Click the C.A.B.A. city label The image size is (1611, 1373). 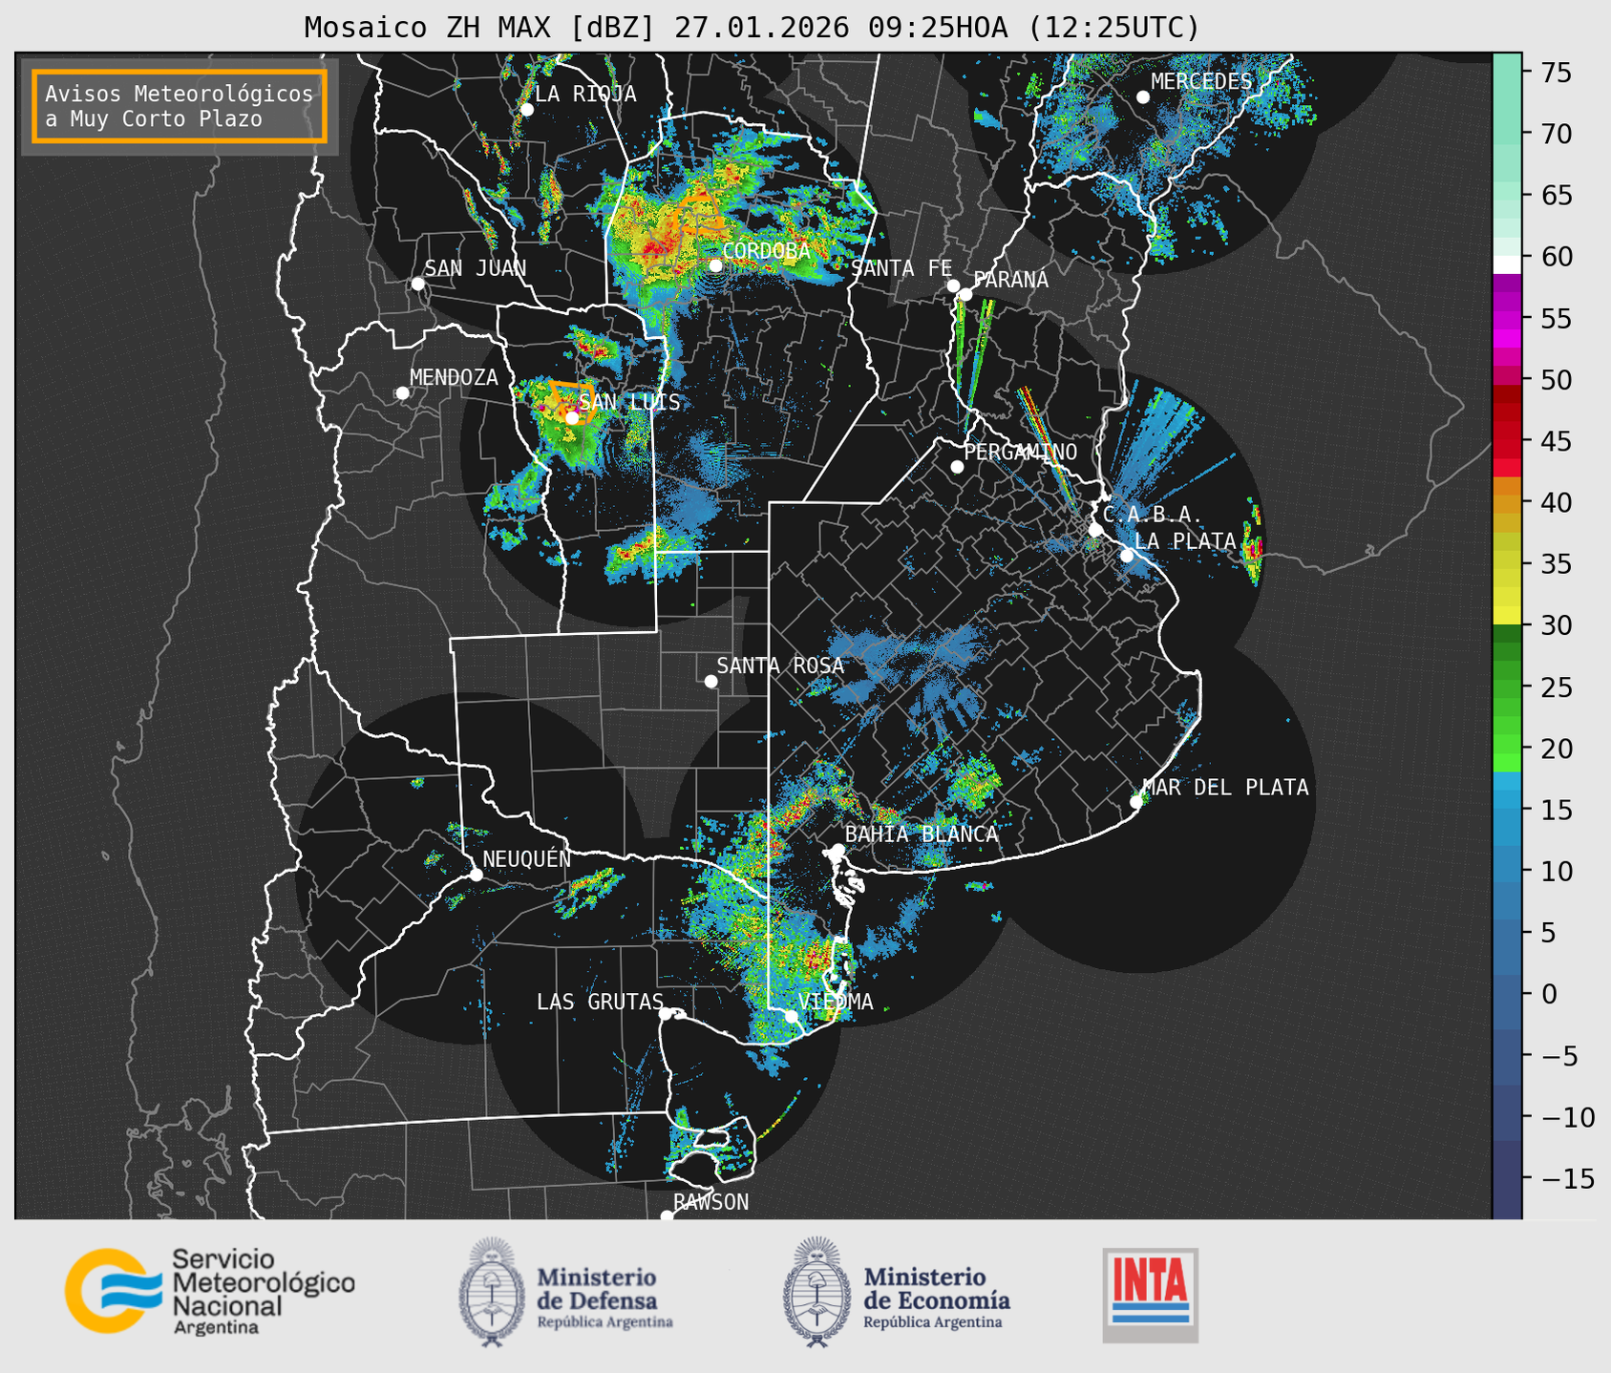point(1153,515)
